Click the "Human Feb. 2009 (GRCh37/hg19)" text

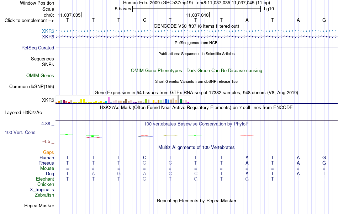click(158, 3)
